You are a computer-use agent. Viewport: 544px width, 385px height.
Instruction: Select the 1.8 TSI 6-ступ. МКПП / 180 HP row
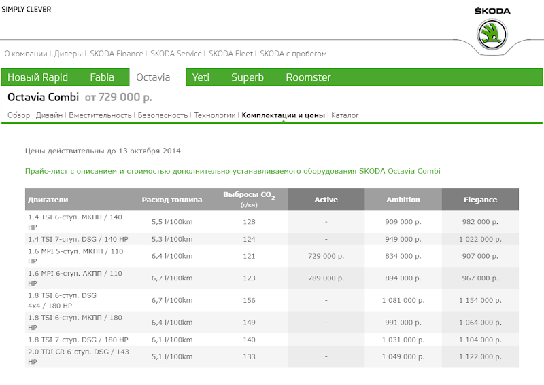pos(271,323)
